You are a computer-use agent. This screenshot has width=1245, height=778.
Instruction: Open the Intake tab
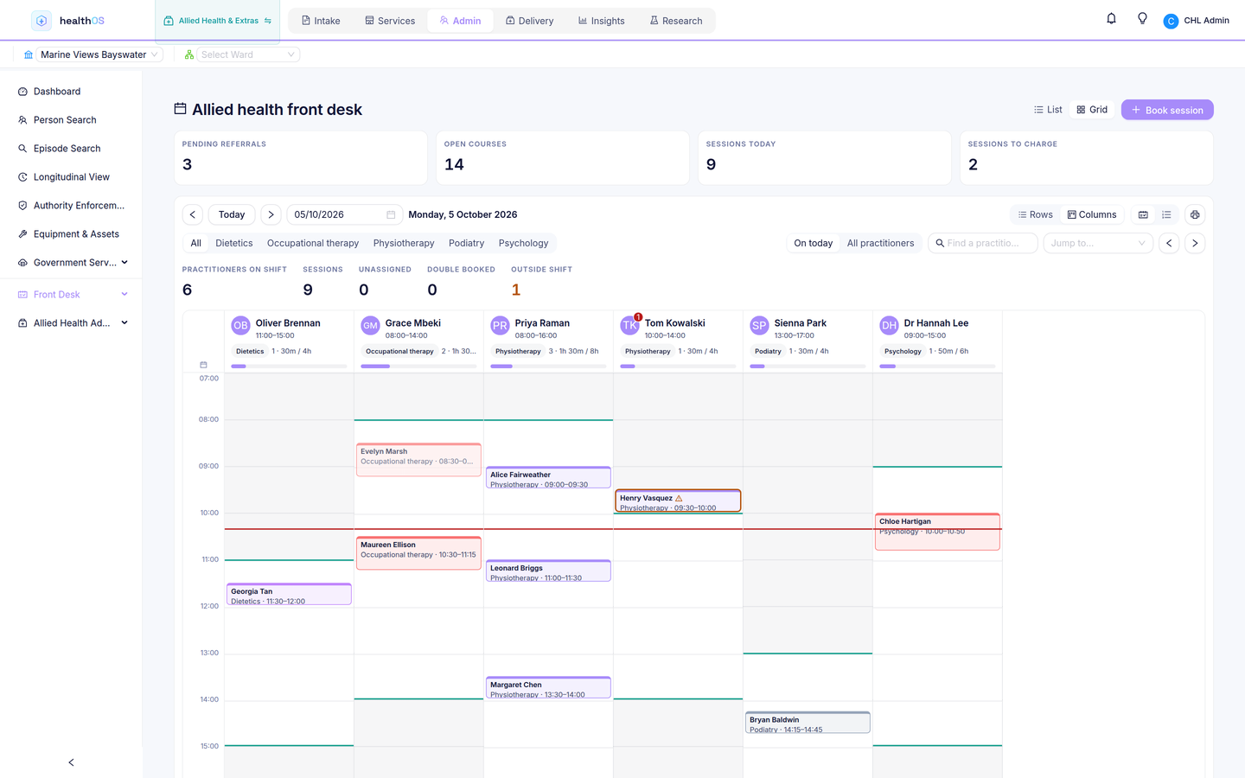[321, 21]
